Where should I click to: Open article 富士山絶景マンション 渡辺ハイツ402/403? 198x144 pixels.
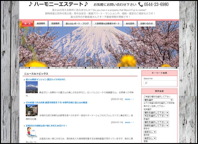pyautogui.click(x=45, y=79)
